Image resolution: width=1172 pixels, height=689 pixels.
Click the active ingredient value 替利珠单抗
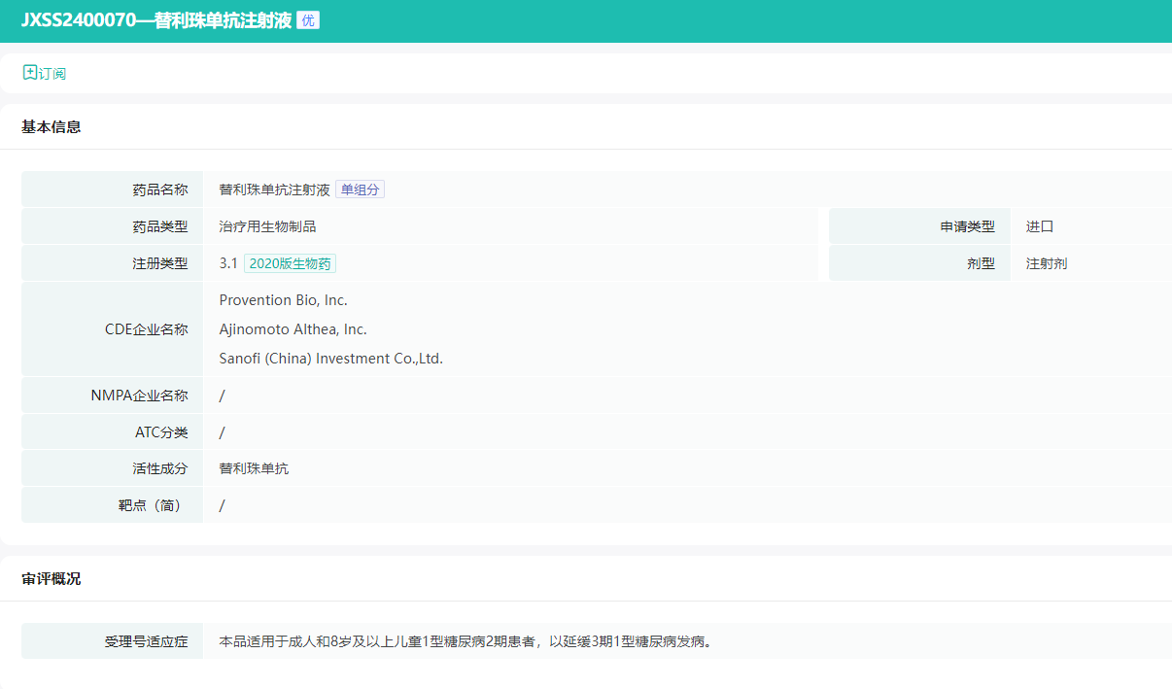[254, 468]
